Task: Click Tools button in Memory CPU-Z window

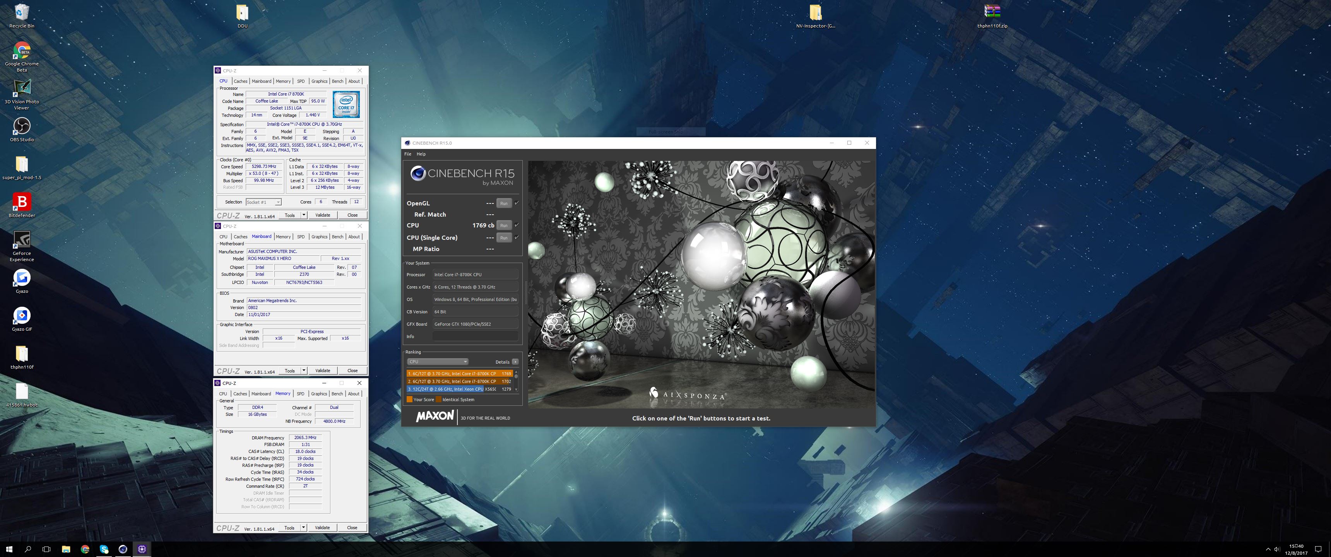Action: [x=289, y=528]
